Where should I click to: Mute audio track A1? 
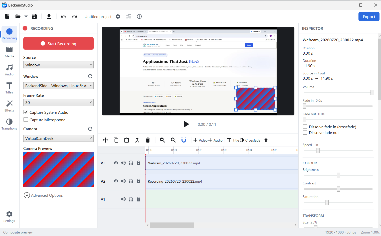pos(123,199)
